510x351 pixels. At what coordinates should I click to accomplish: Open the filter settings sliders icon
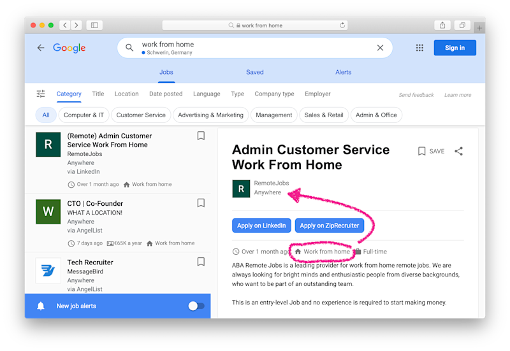point(41,94)
